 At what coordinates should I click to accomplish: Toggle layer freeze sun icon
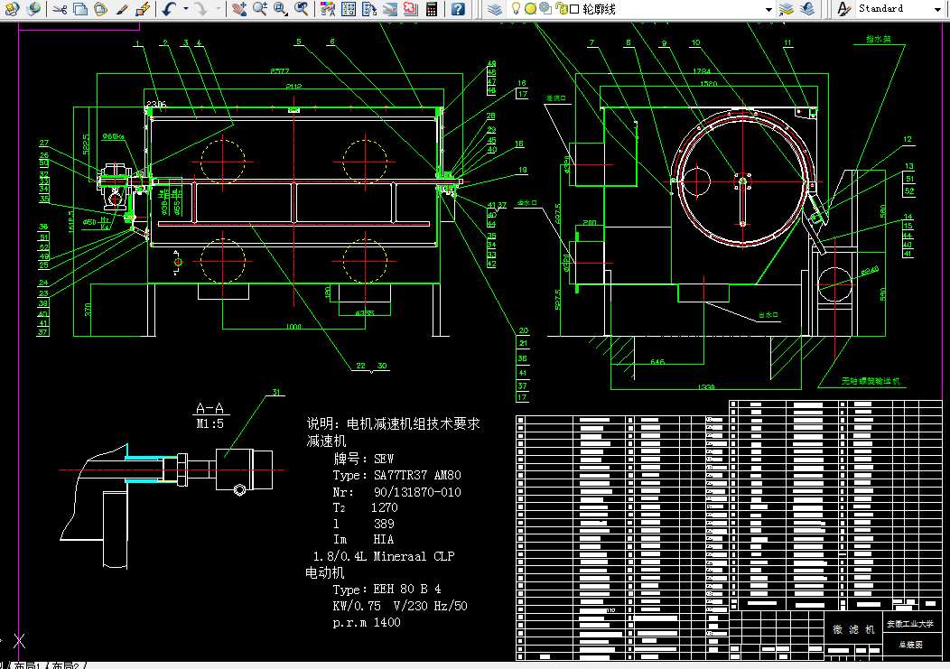click(x=530, y=8)
